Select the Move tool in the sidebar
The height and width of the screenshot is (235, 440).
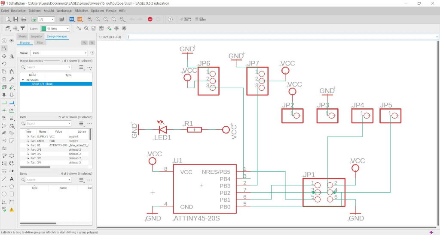coord(4,56)
